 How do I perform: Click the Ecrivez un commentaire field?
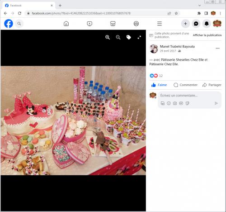click(x=189, y=96)
